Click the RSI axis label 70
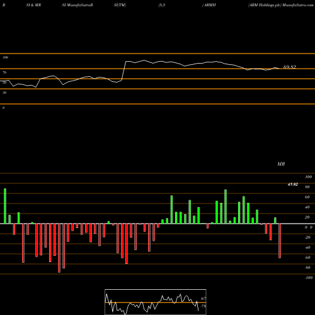315x315 pixels. pos(4,72)
